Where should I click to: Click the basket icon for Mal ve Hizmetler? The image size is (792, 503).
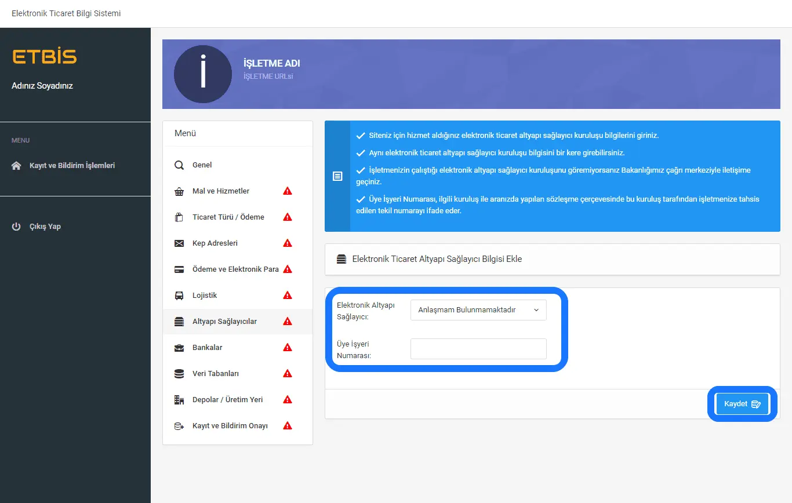click(179, 191)
